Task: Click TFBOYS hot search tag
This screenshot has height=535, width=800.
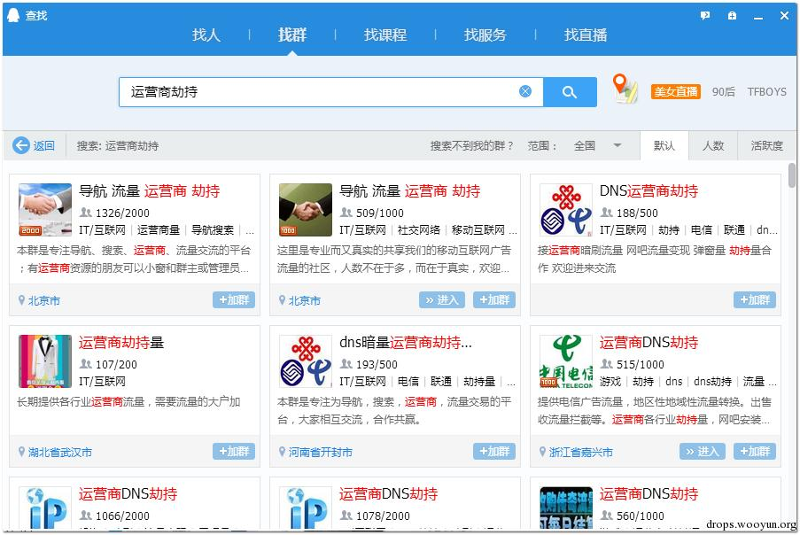Action: click(767, 92)
